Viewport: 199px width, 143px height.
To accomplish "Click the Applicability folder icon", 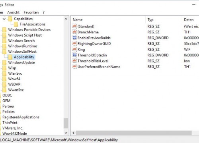I will click(10, 57).
